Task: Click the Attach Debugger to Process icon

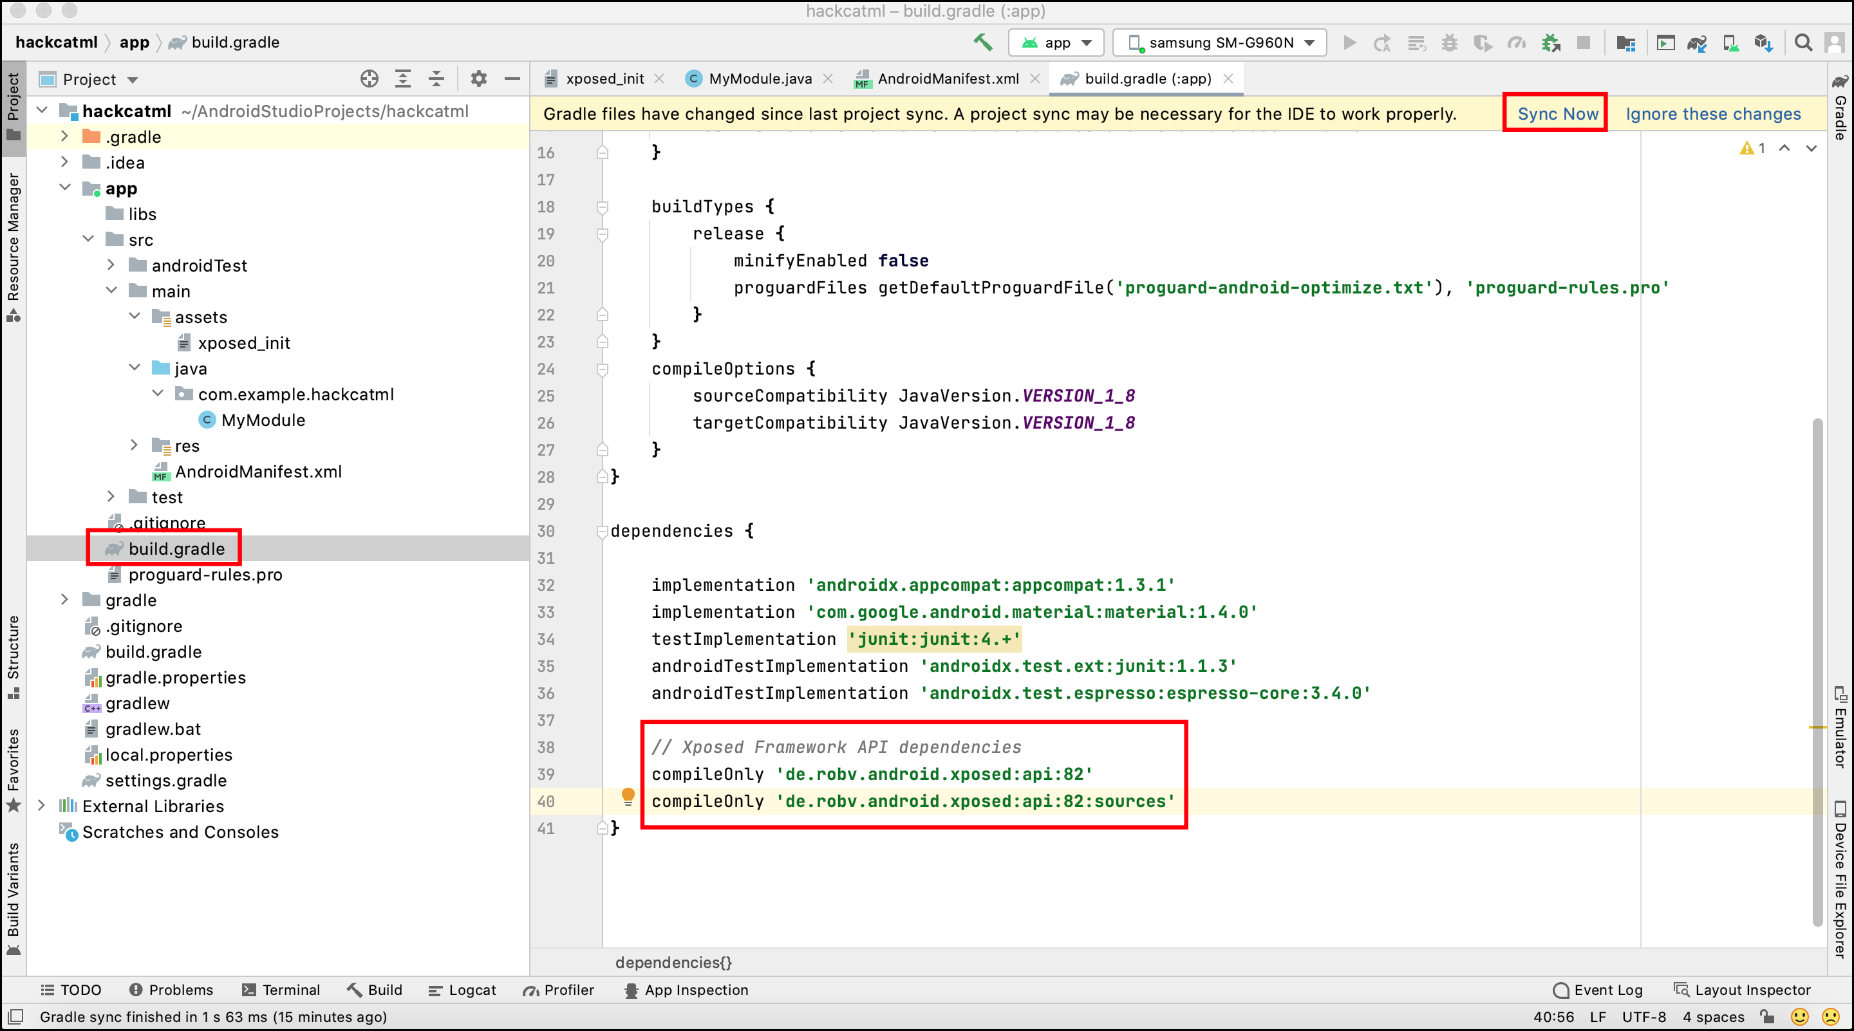Action: point(1550,43)
